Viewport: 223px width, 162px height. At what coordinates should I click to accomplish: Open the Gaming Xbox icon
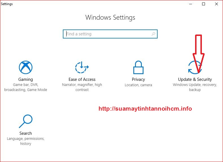(26, 67)
